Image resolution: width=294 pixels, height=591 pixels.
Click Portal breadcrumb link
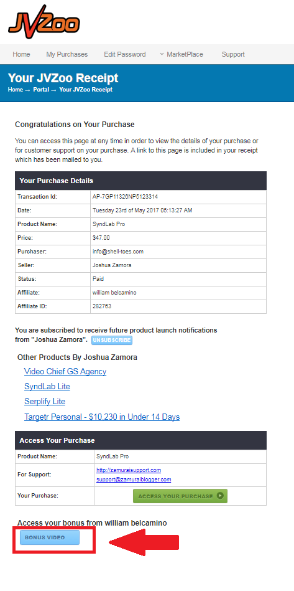coord(41,90)
